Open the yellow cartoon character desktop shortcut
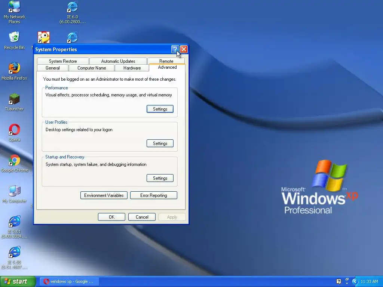This screenshot has width=383, height=287. coord(44,37)
